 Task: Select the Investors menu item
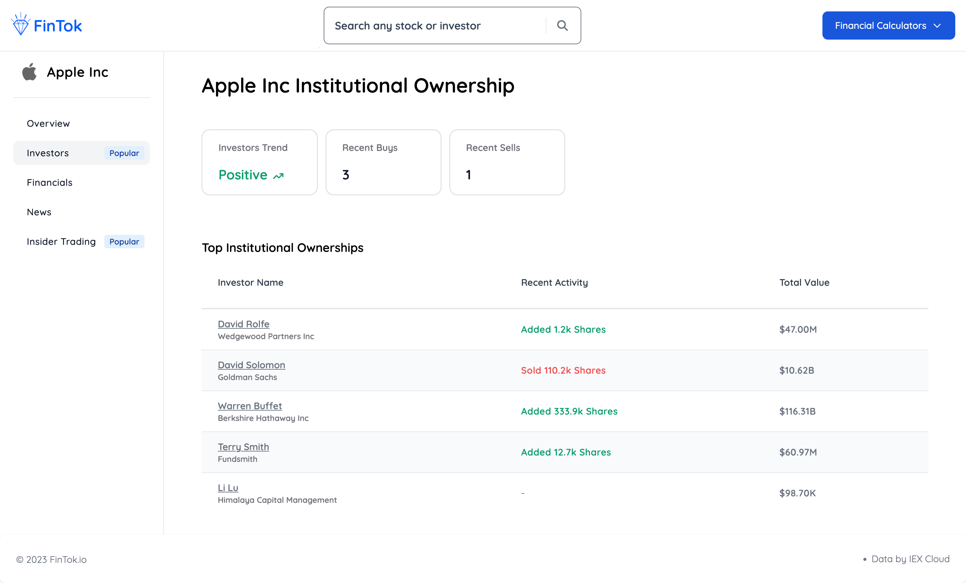click(82, 153)
